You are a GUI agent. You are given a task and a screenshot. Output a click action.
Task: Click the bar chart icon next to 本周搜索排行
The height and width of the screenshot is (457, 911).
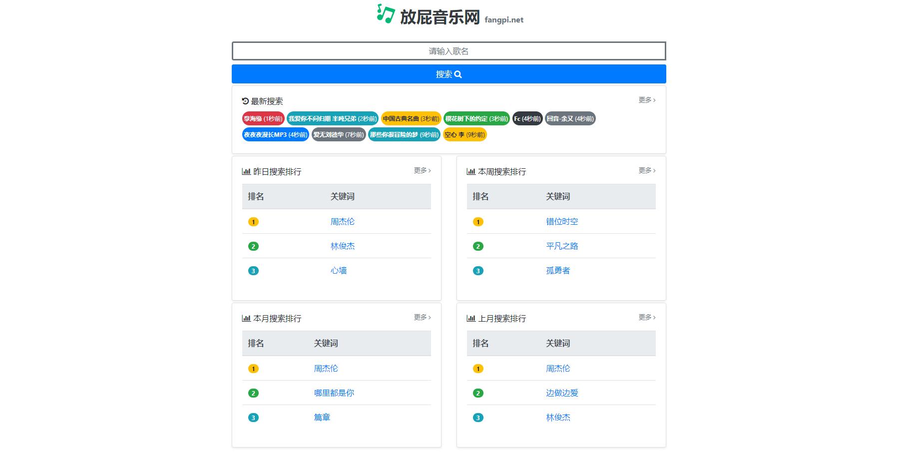coord(470,171)
